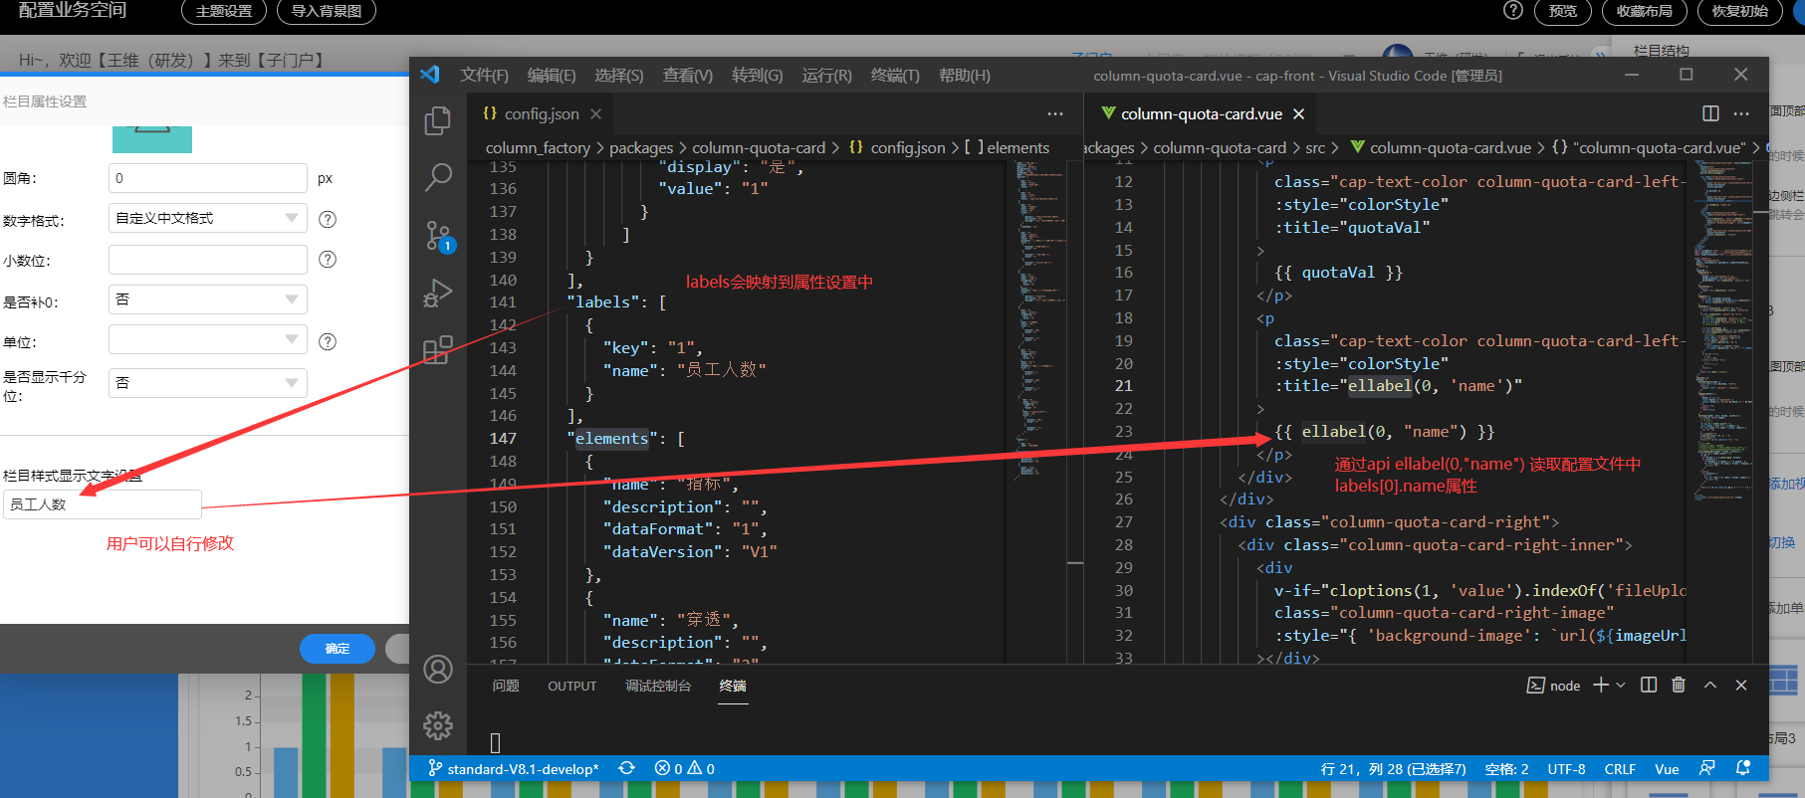Split the terminal panel
This screenshot has width=1805, height=798.
[1648, 685]
